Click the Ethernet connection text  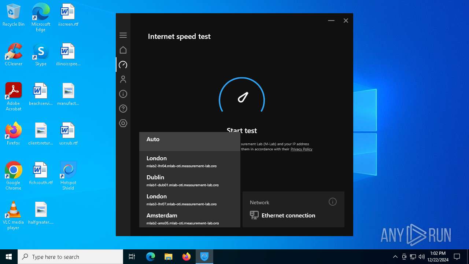(x=288, y=215)
